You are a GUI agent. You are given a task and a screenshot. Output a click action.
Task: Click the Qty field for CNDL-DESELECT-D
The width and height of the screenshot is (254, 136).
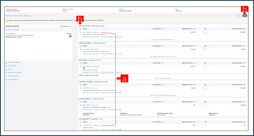(x=205, y=126)
